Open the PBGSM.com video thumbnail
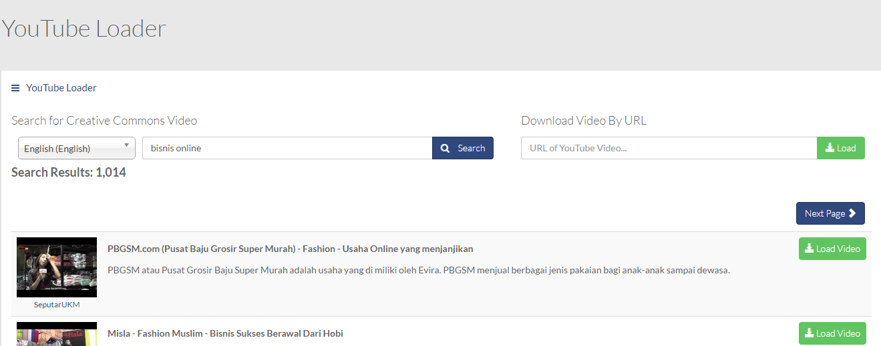881x346 pixels. pos(57,267)
